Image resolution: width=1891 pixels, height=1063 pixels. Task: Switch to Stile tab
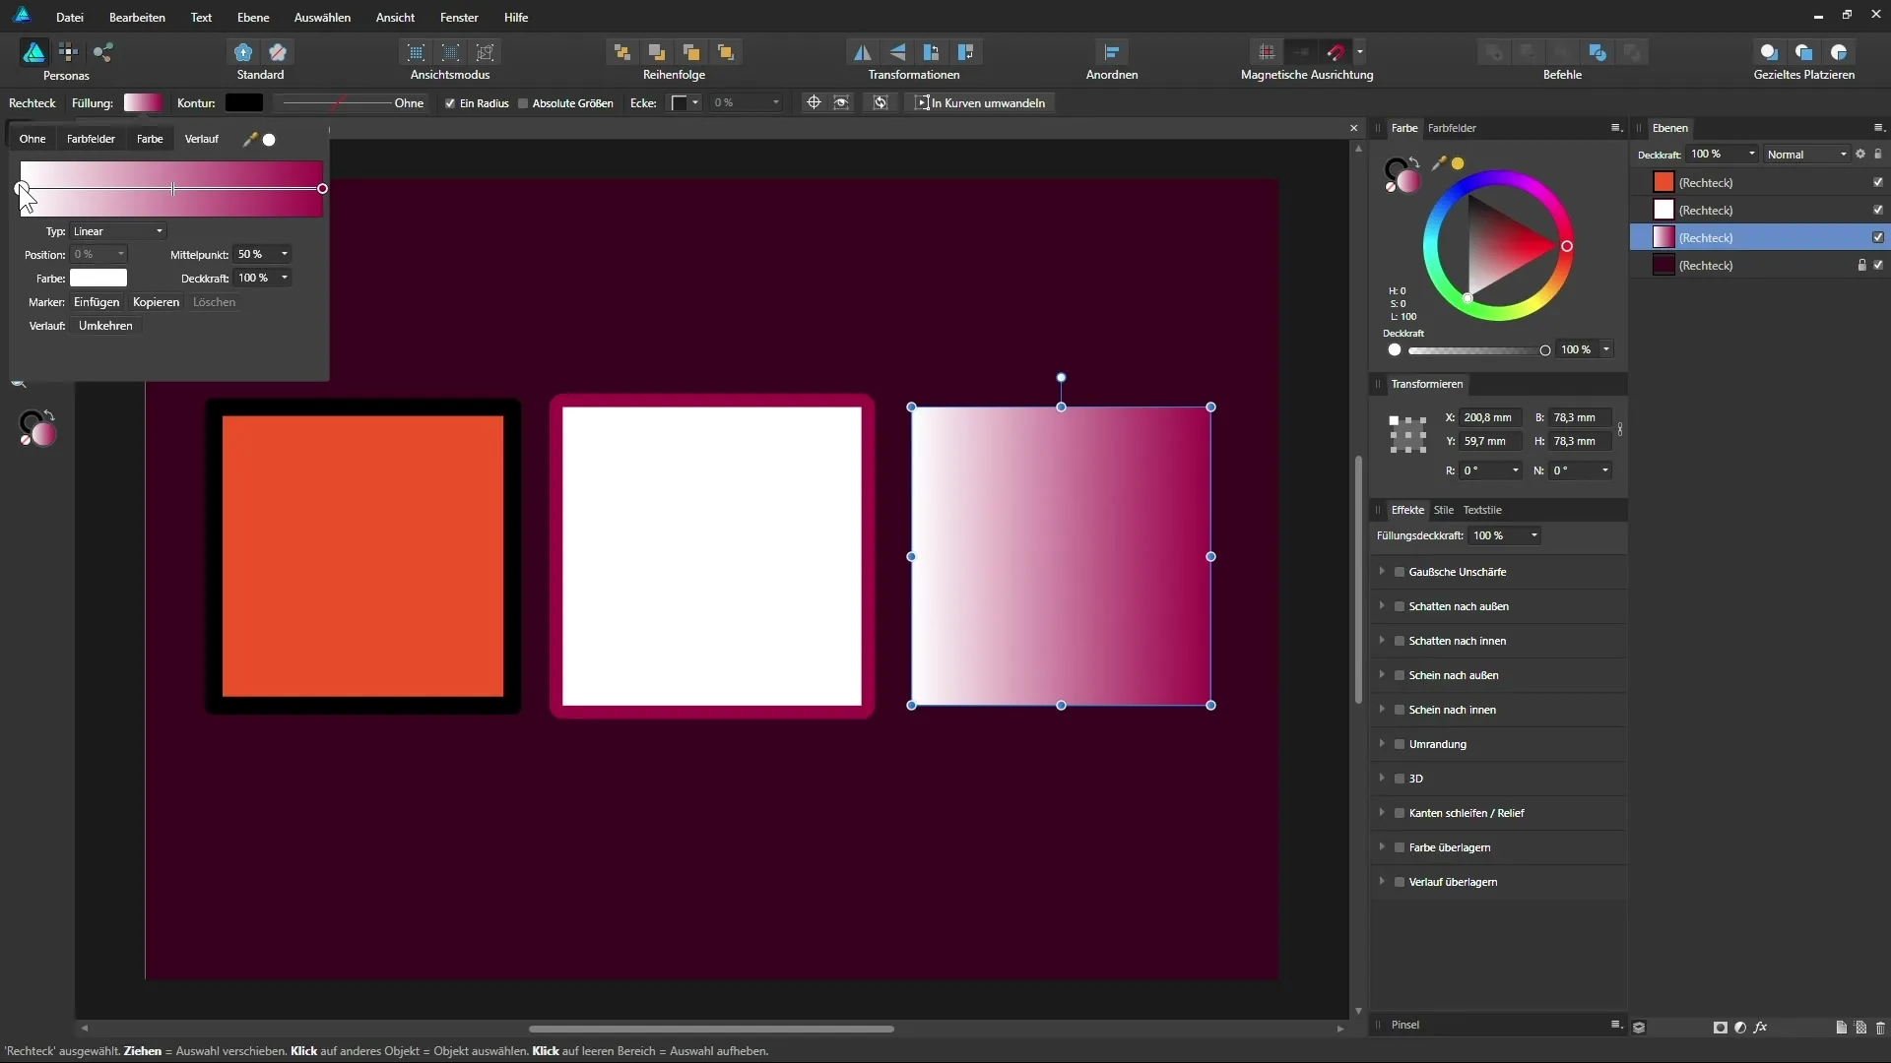(x=1443, y=510)
